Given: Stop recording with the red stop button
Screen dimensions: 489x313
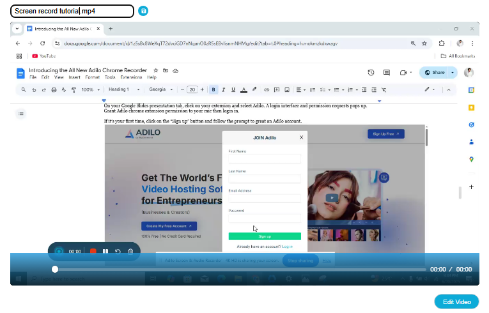Looking at the screenshot, I should point(93,251).
